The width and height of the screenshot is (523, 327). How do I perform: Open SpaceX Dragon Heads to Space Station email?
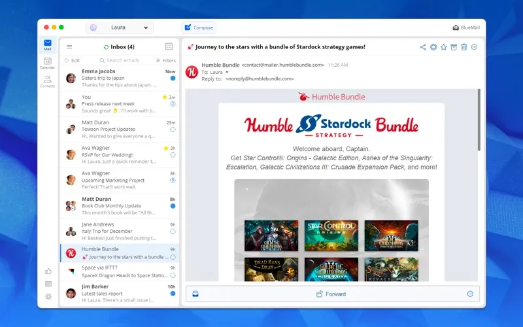click(x=120, y=271)
